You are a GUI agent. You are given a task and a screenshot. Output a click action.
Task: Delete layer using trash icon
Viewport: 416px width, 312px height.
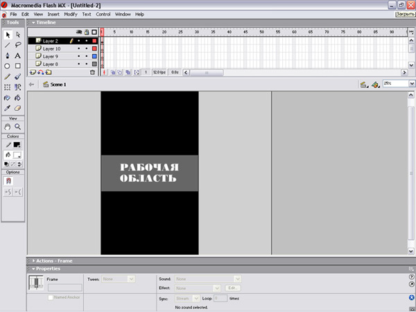pos(92,72)
